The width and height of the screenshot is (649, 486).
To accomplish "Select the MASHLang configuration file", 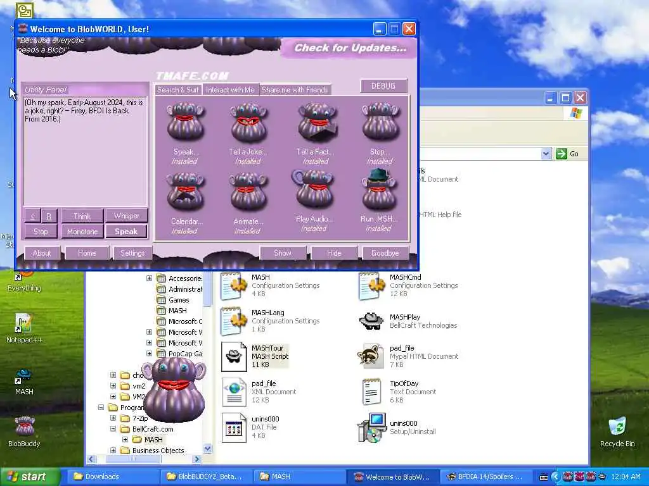I will click(x=271, y=321).
